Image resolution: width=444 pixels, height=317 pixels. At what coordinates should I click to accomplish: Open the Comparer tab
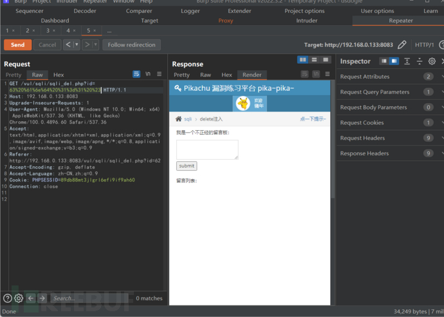click(x=139, y=11)
